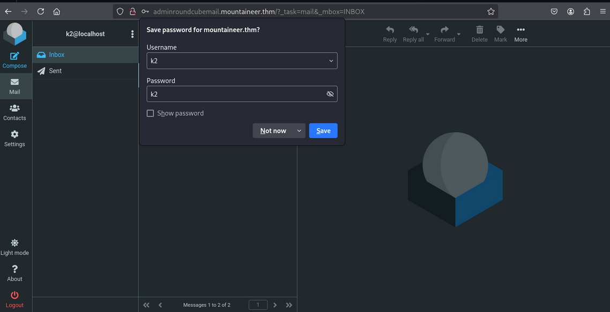Click the Mark tag icon
Viewport: 610px width, 312px height.
tap(500, 31)
